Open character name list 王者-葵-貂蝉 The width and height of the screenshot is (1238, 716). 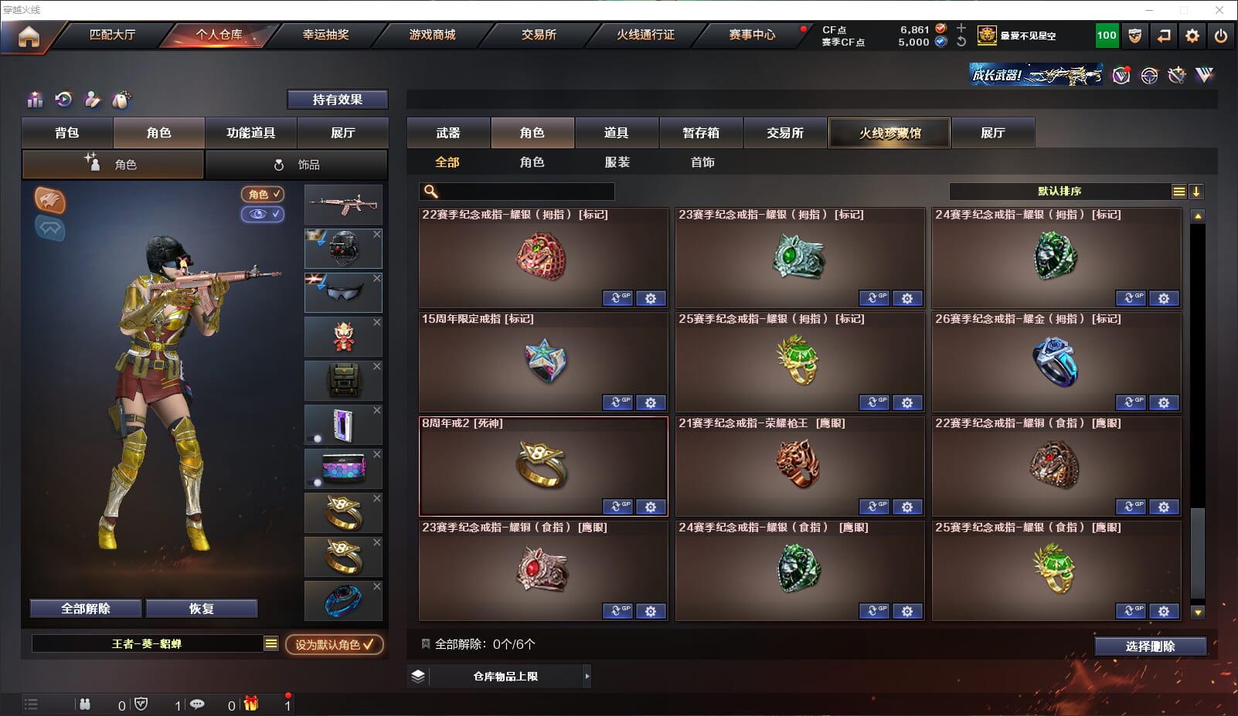pos(270,643)
